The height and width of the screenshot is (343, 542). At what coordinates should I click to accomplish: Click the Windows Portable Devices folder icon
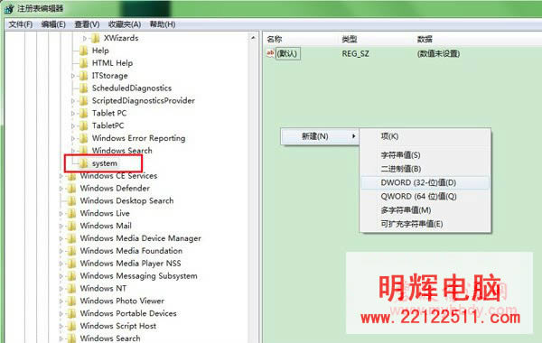click(71, 313)
